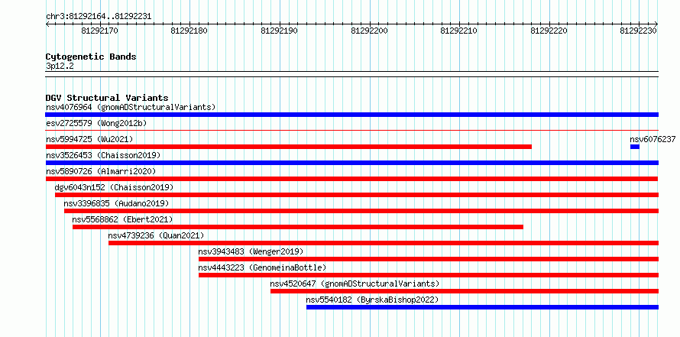Click the red nsv4520647 variant bar

(x=465, y=291)
